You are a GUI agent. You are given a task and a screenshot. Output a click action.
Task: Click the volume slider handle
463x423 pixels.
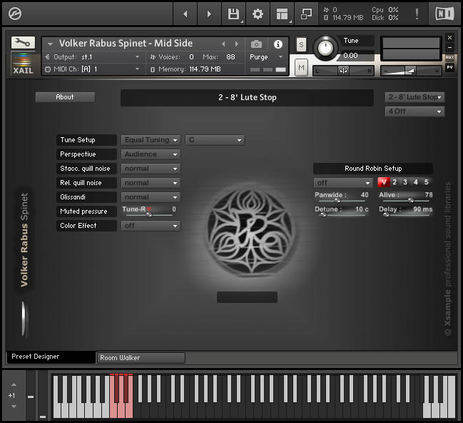point(410,71)
